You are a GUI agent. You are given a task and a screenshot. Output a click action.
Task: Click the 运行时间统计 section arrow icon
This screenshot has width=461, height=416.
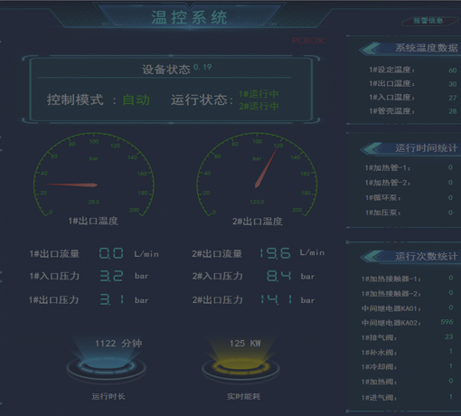pyautogui.click(x=371, y=148)
